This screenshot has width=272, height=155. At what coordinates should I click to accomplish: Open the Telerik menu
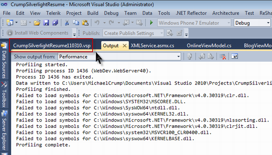53,13
